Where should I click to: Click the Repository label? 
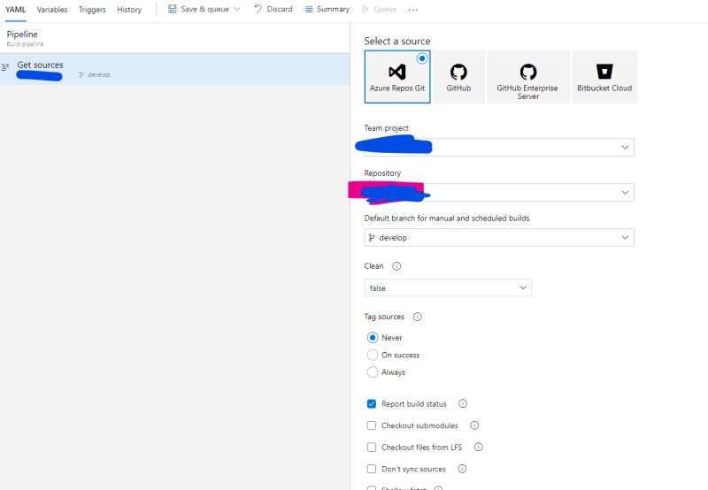coord(382,173)
